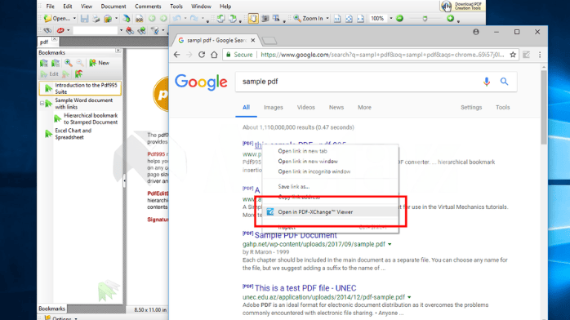Open Chrome's three-dot menu
Viewport: 570px width, 320px height.
click(x=540, y=55)
